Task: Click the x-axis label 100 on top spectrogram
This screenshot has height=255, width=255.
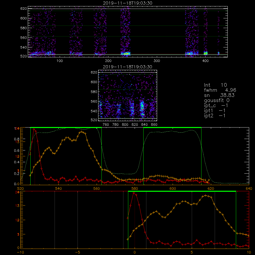Action: tap(59, 61)
